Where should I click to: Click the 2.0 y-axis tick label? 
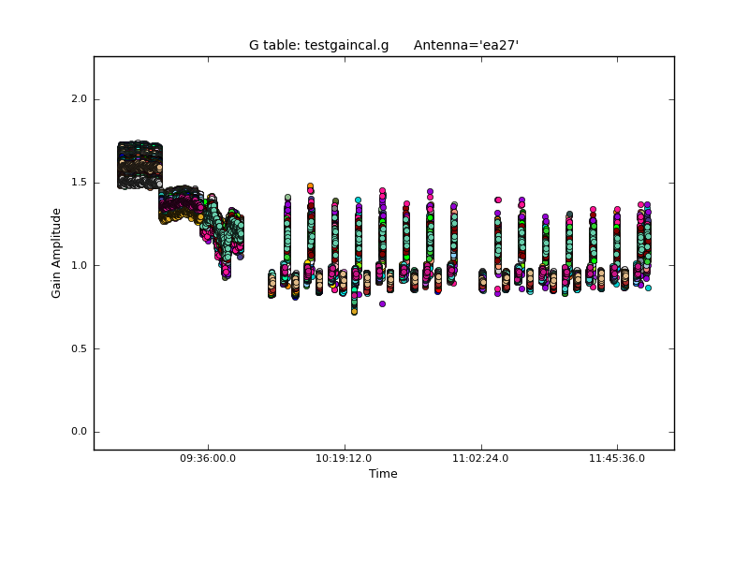tap(80, 99)
